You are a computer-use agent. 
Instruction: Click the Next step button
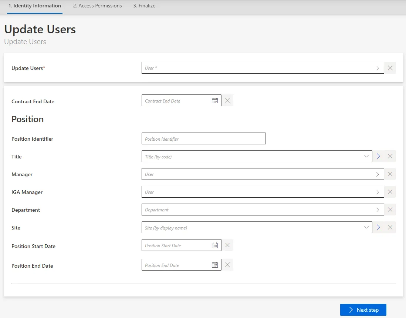point(363,310)
